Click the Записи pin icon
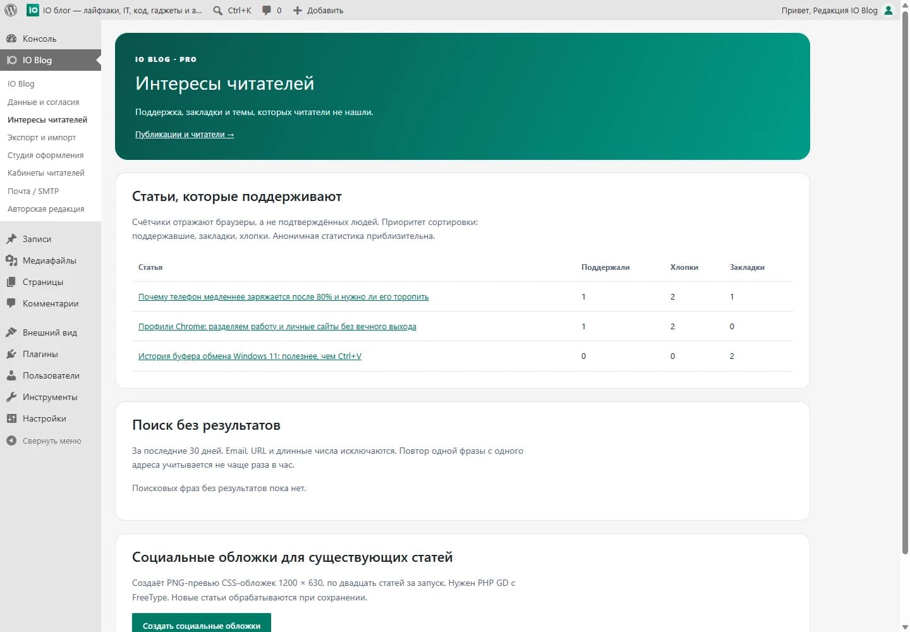Viewport: 910px width, 632px height. click(11, 239)
